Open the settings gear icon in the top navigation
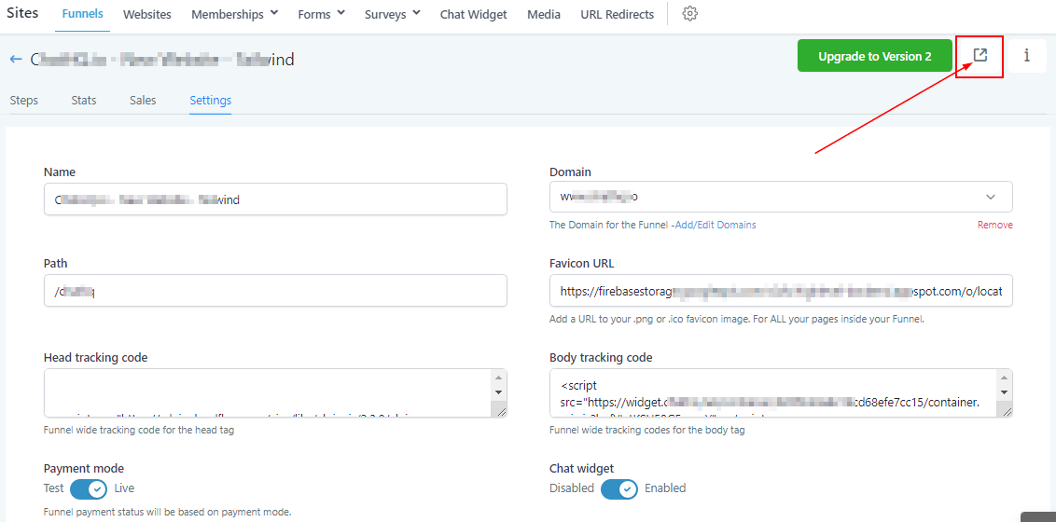The image size is (1056, 522). click(x=689, y=14)
